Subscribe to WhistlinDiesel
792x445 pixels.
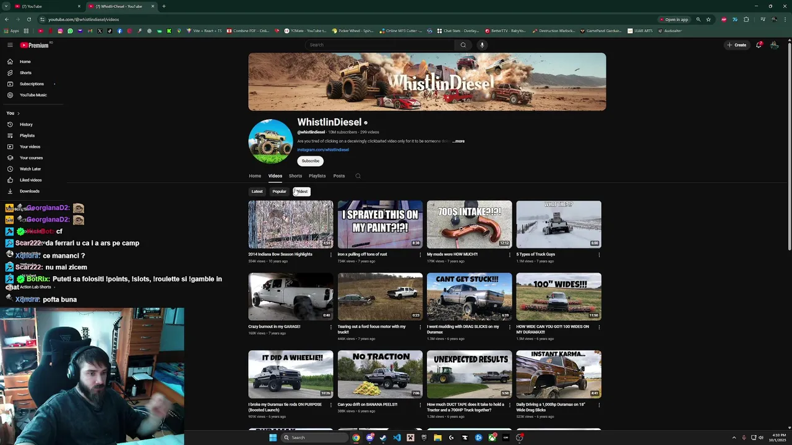point(311,161)
